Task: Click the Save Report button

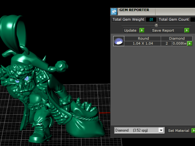Action: coord(167,30)
